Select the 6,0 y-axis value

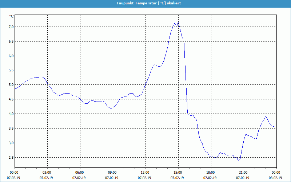point(11,56)
